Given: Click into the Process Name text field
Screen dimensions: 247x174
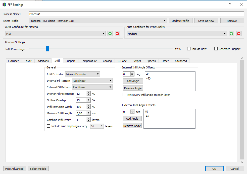Looking at the screenshot, I should pos(136,14).
